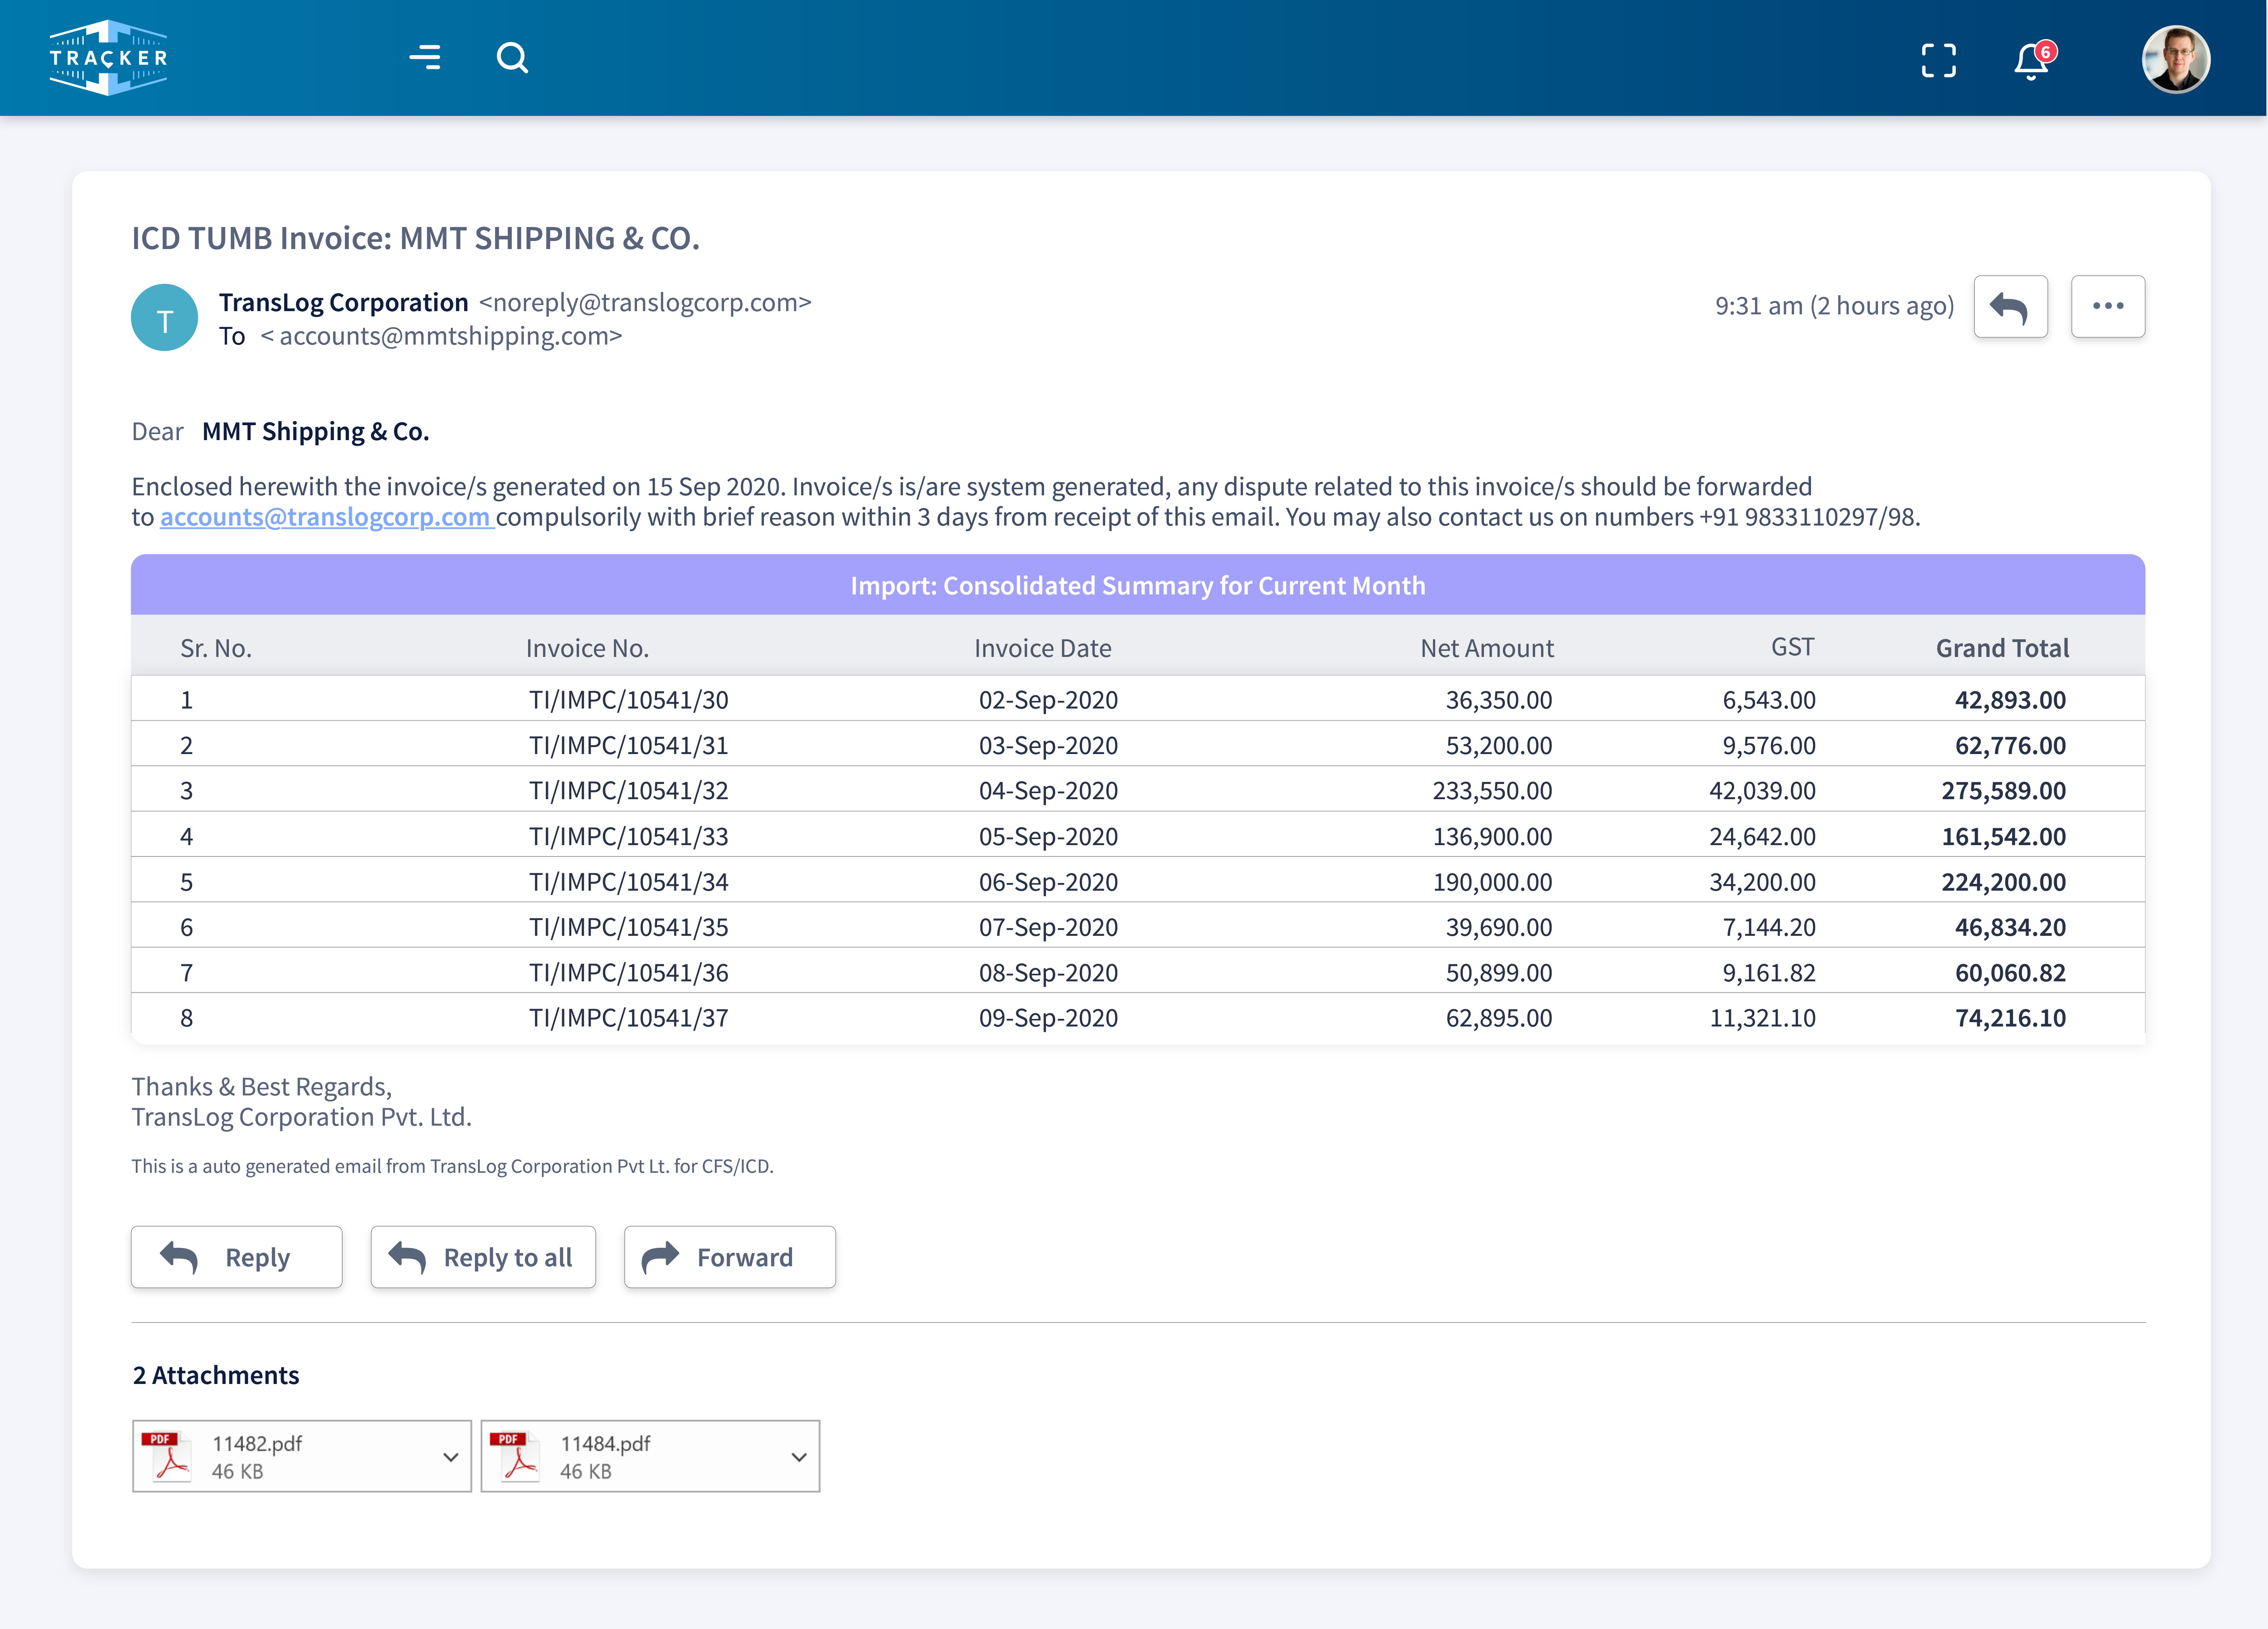Select invoice TI/IMPC/10541/32
The height and width of the screenshot is (1629, 2268).
pos(628,791)
